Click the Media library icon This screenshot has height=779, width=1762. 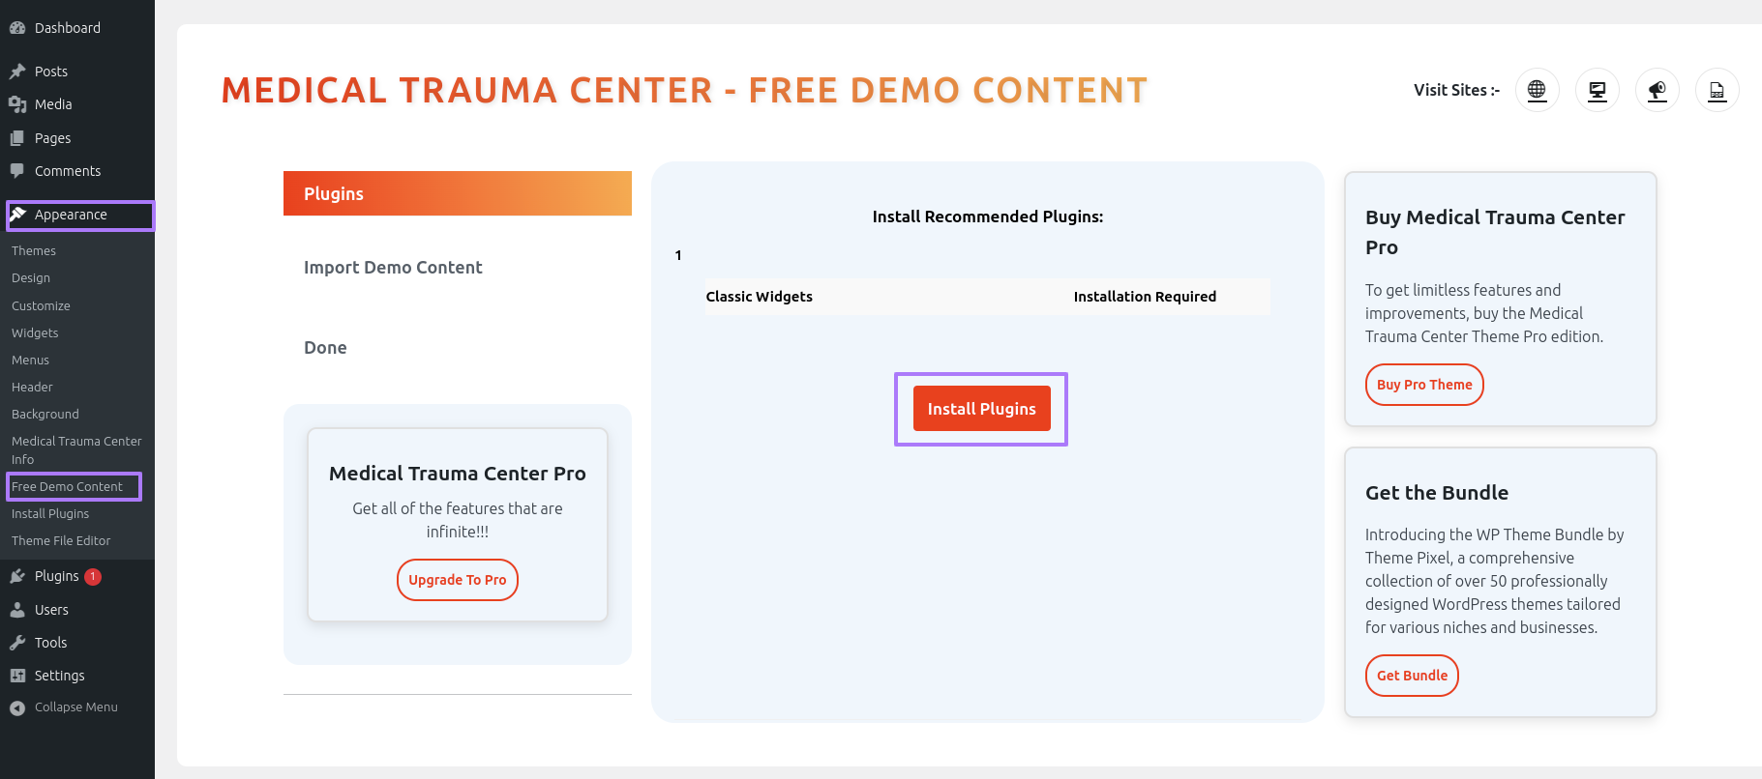coord(17,104)
